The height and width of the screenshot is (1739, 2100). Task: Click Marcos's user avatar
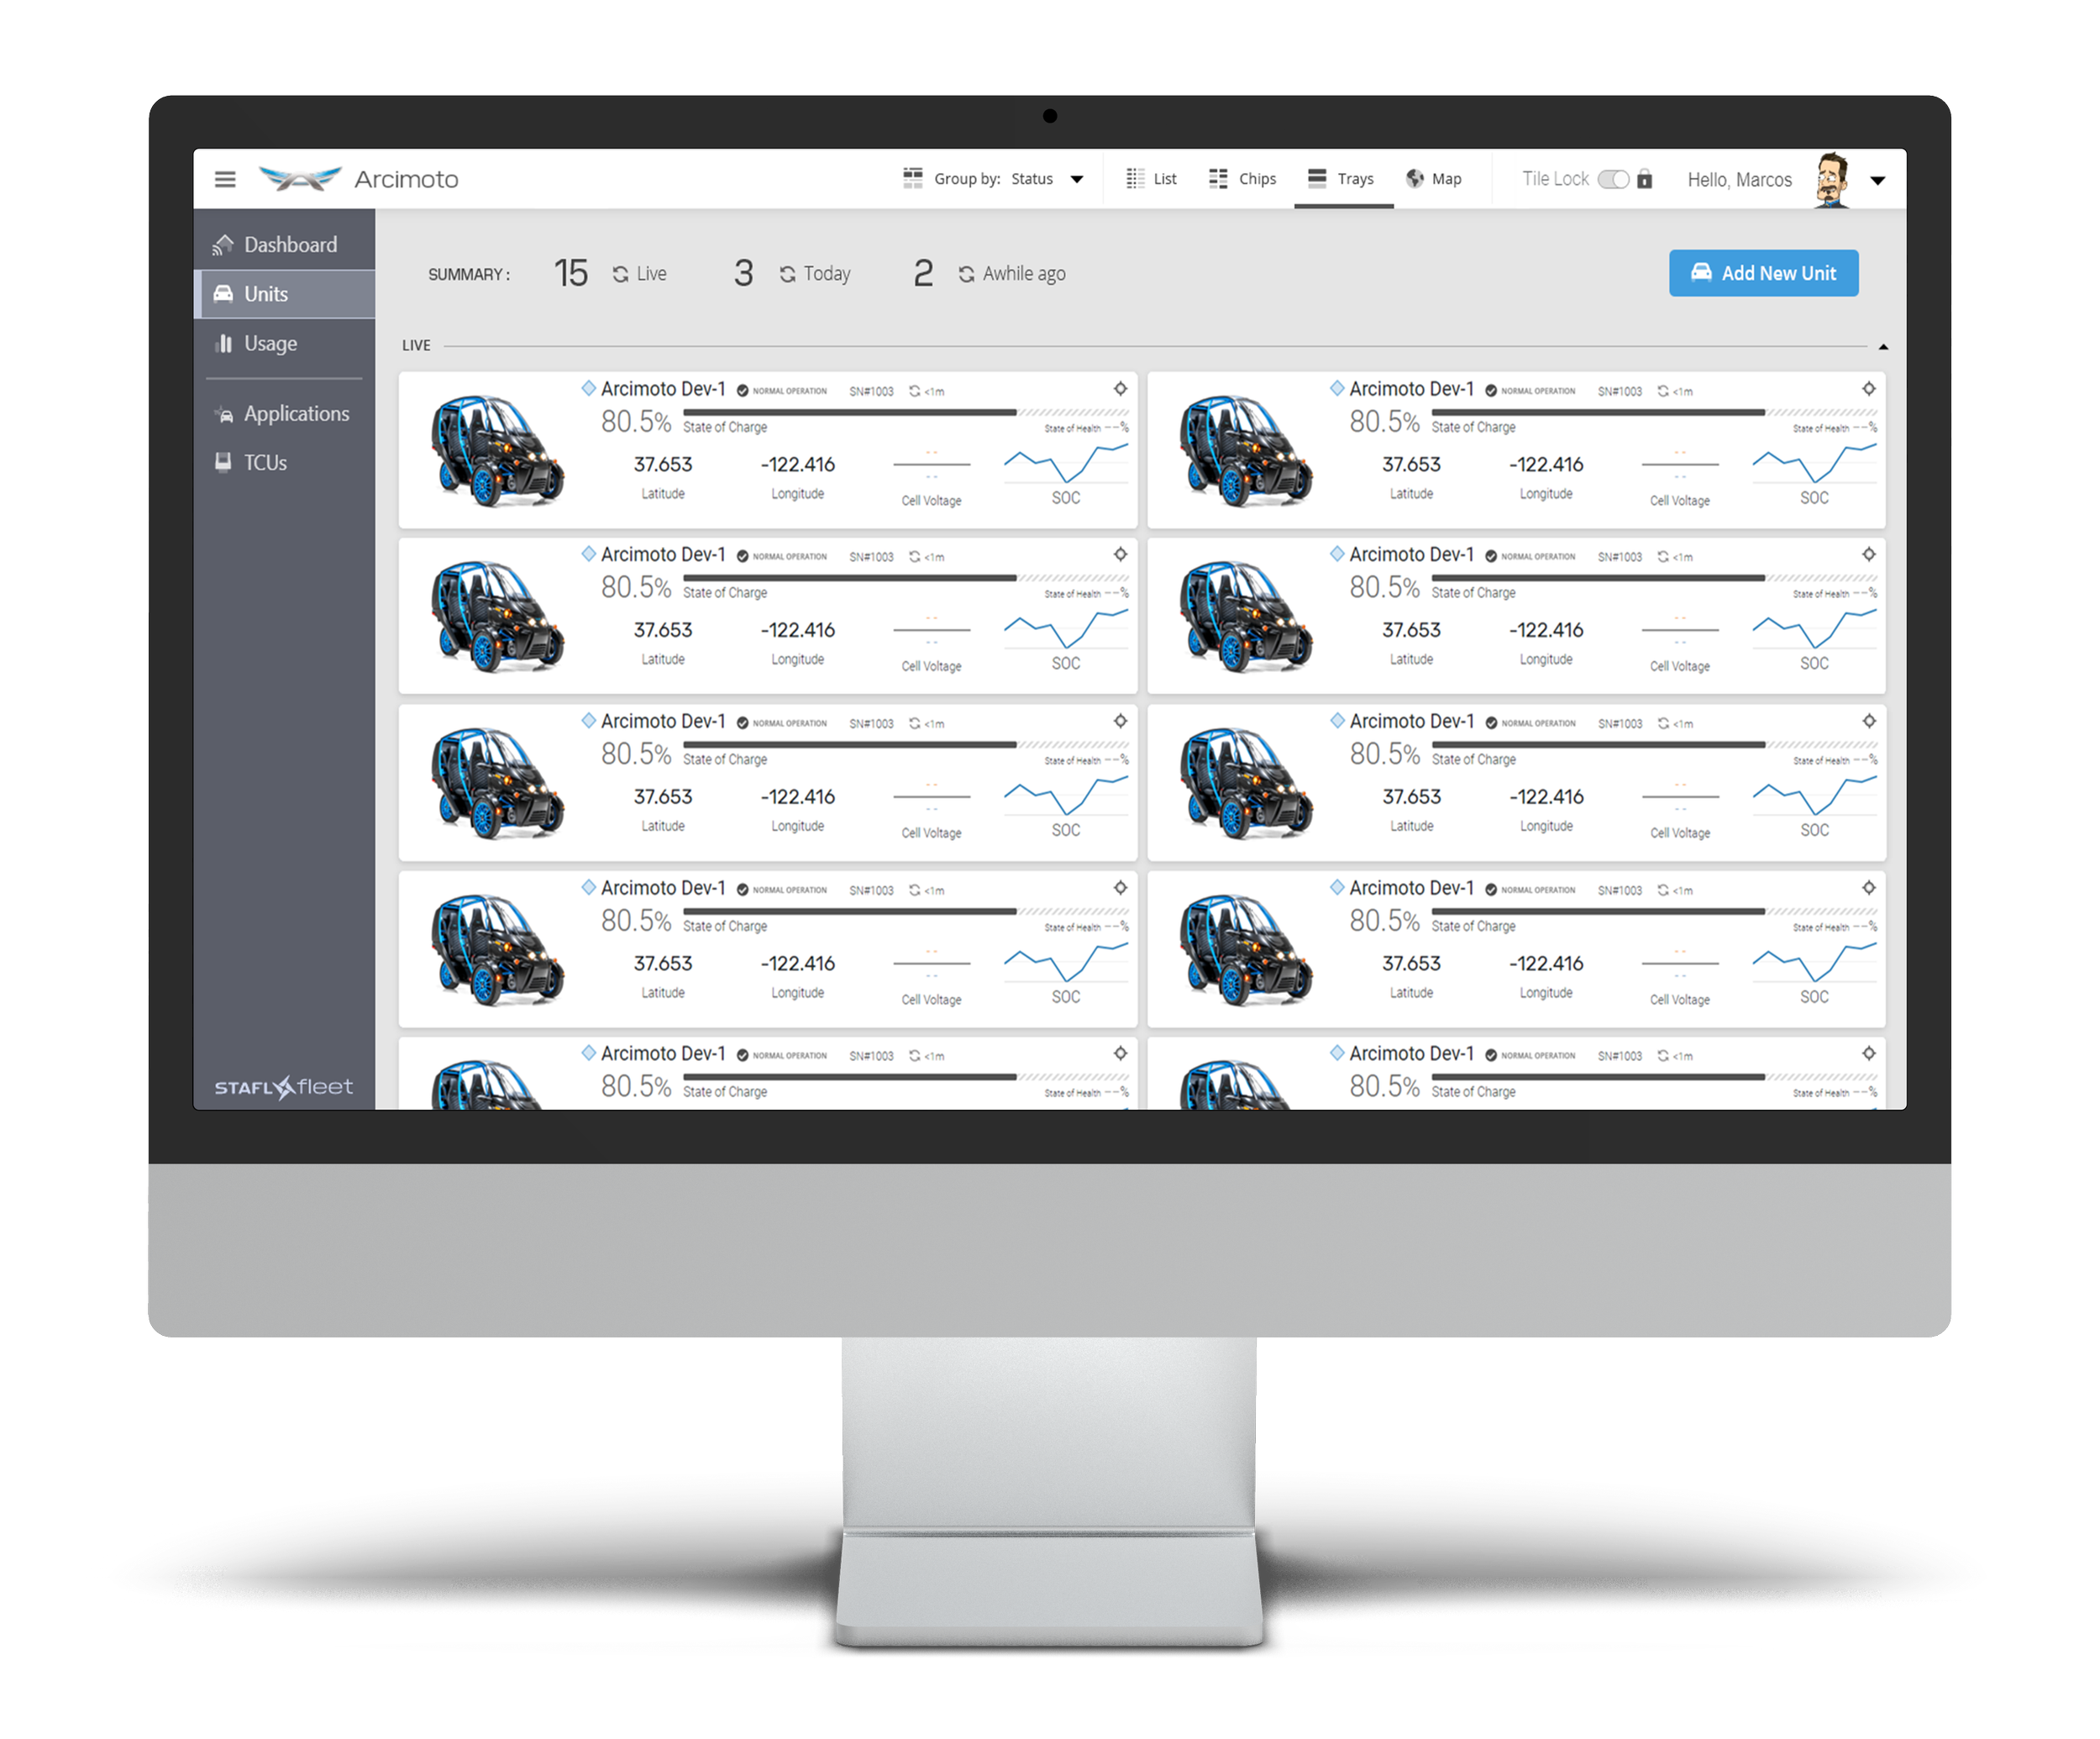pyautogui.click(x=1831, y=180)
